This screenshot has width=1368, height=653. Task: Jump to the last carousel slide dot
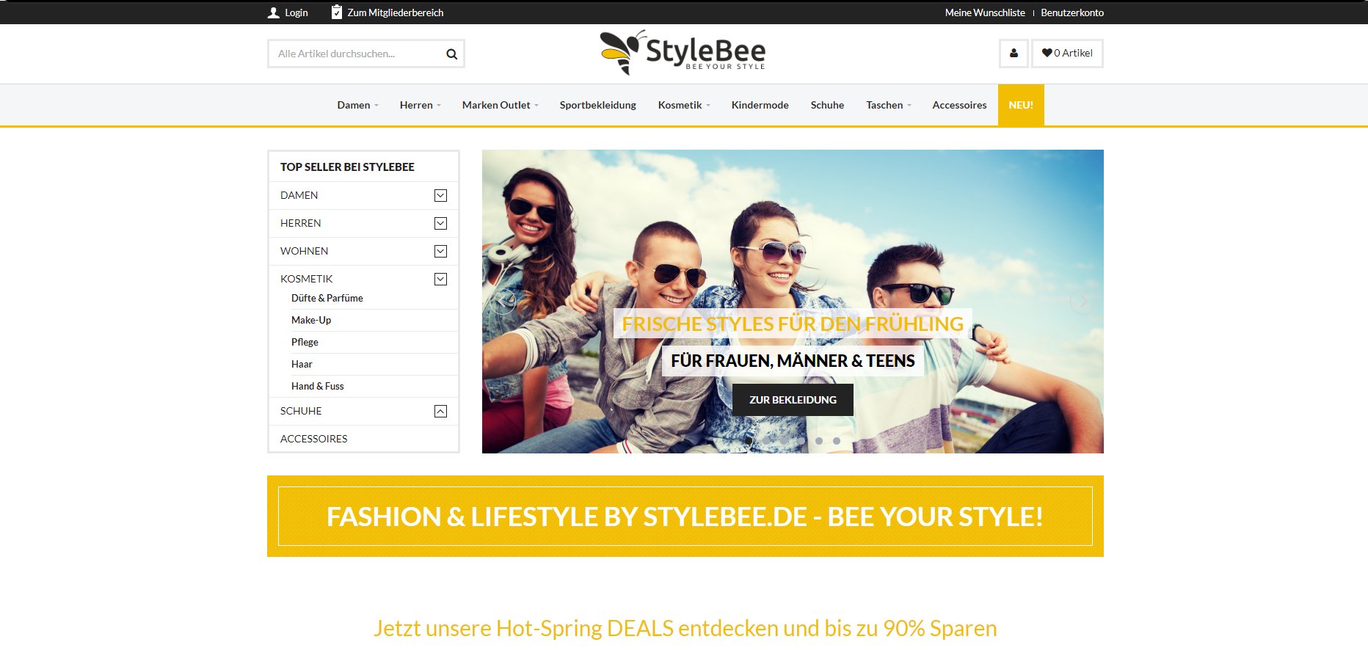[837, 441]
